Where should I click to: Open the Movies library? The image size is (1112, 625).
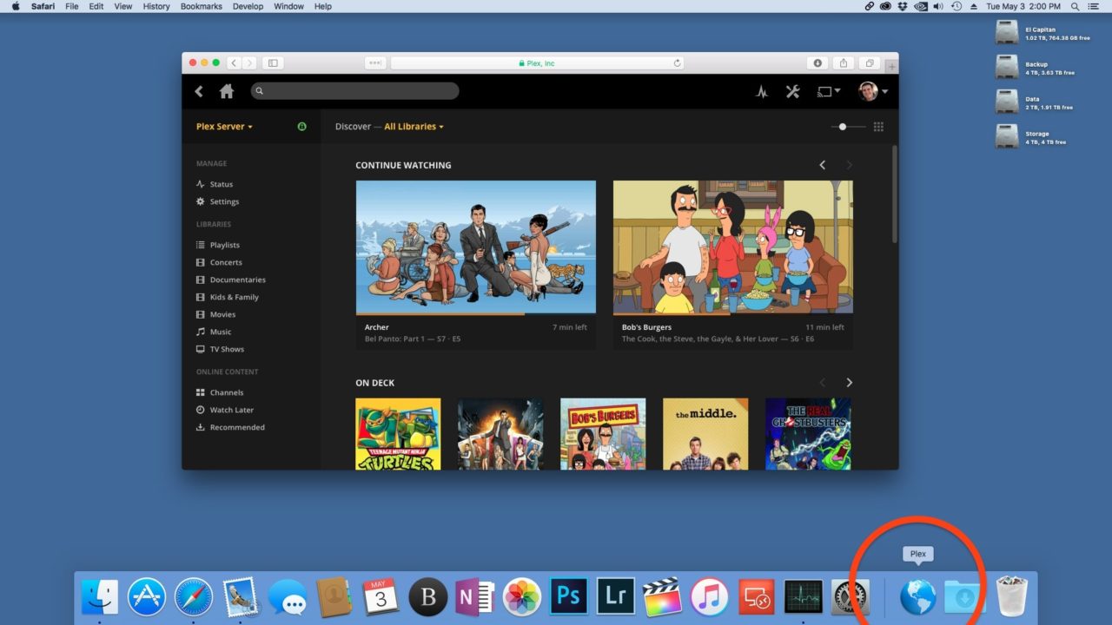(x=215, y=314)
